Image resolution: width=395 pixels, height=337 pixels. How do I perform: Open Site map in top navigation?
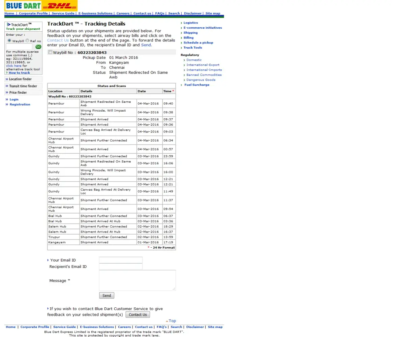(x=213, y=13)
